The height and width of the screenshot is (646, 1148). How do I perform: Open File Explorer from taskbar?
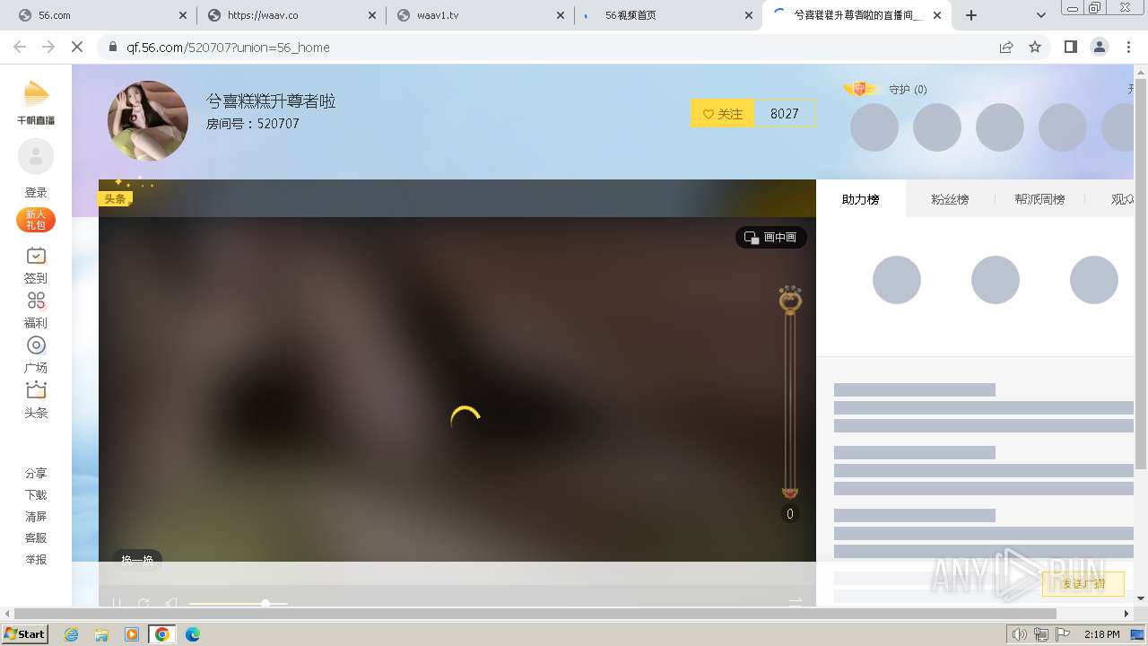coord(101,634)
